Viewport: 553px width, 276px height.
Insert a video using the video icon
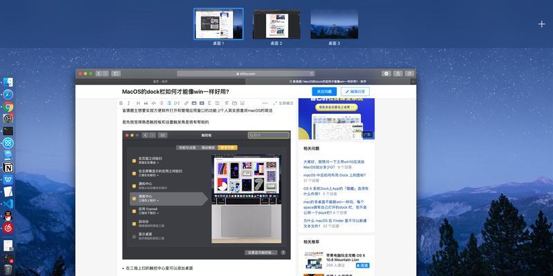point(202,103)
